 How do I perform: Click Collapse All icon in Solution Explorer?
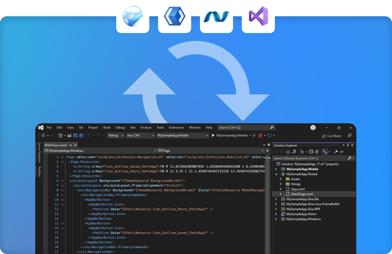coord(311,151)
